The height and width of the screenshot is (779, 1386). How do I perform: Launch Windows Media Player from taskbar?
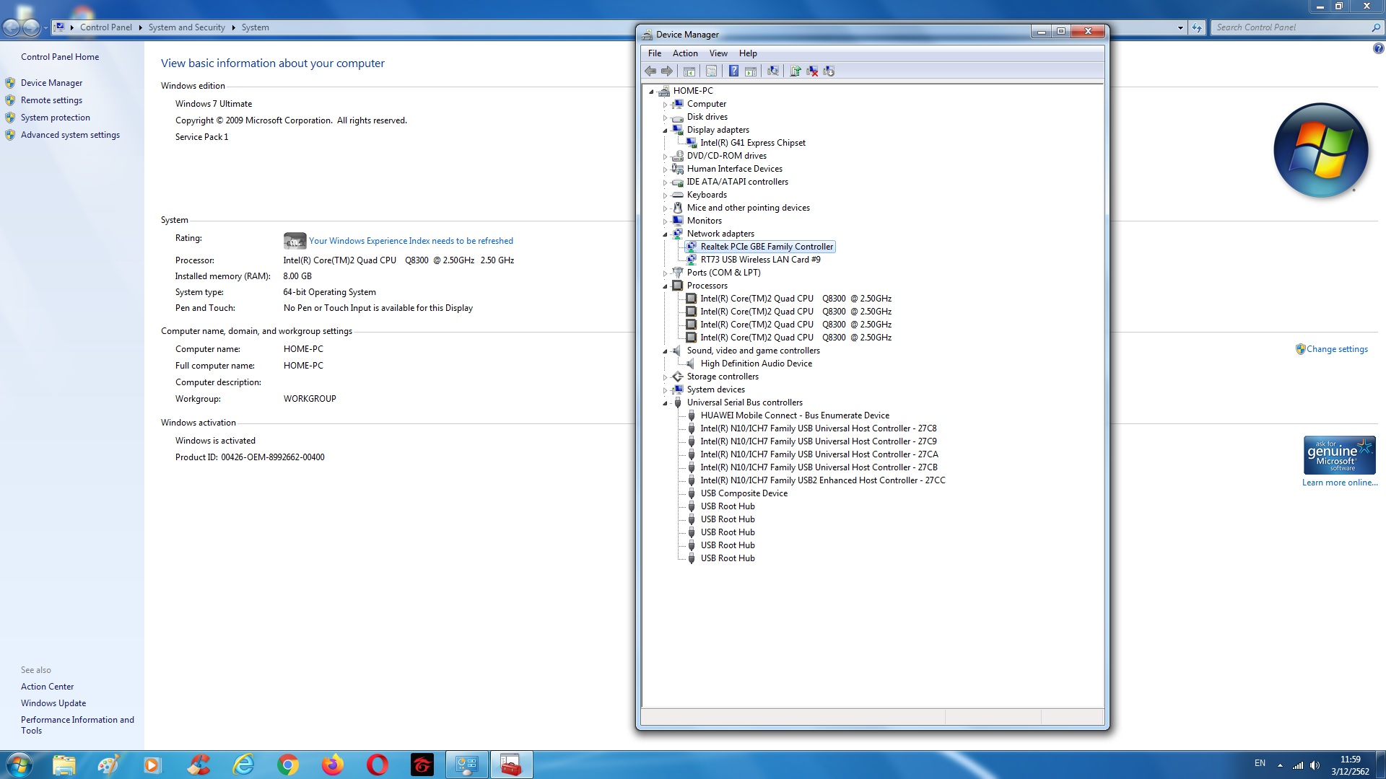[152, 765]
